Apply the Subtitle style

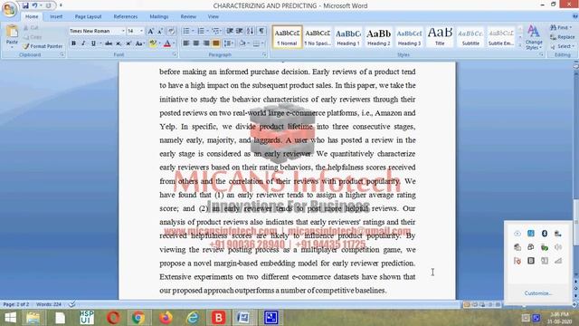(470, 36)
